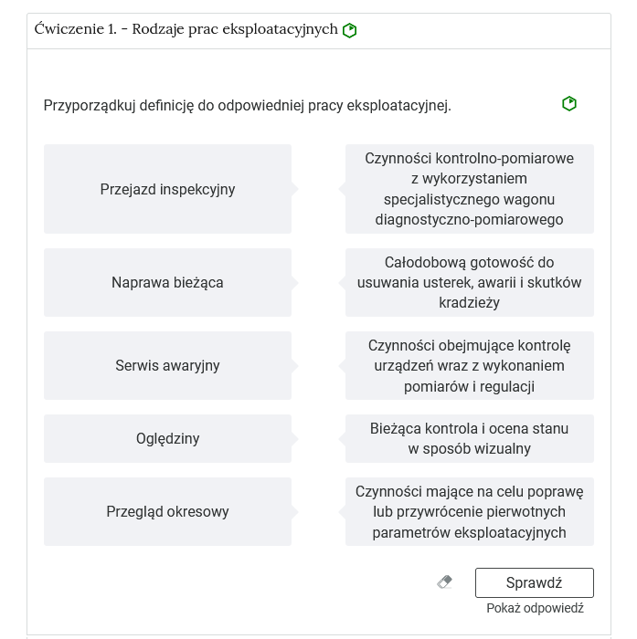Pick the Bieżąca kontrola w sposób wizualny definition
Image resolution: width=637 pixels, height=639 pixels.
tap(470, 438)
